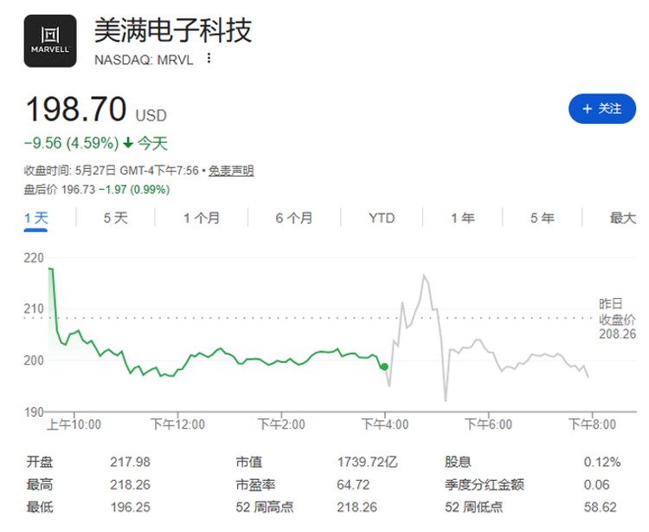The height and width of the screenshot is (532, 649).
Task: Show the YTD chart range
Action: point(382,218)
